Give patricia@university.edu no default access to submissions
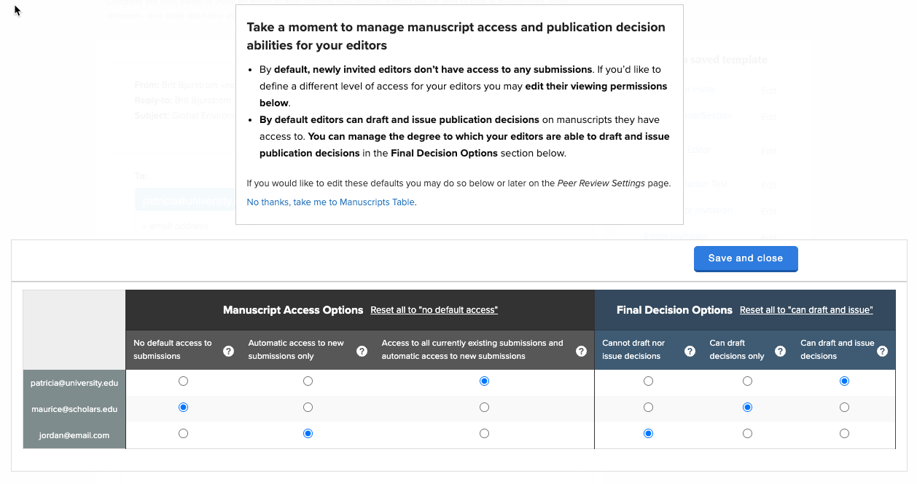Viewport: 917px width, 484px height. click(x=183, y=381)
